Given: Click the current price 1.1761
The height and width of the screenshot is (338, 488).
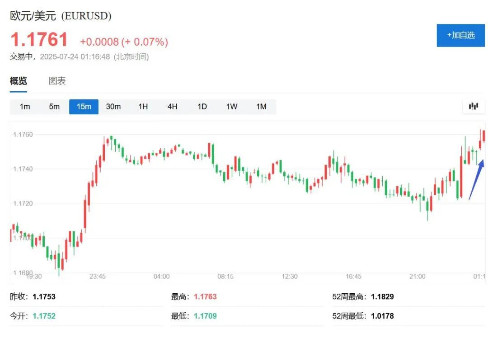Looking at the screenshot, I should tap(39, 40).
